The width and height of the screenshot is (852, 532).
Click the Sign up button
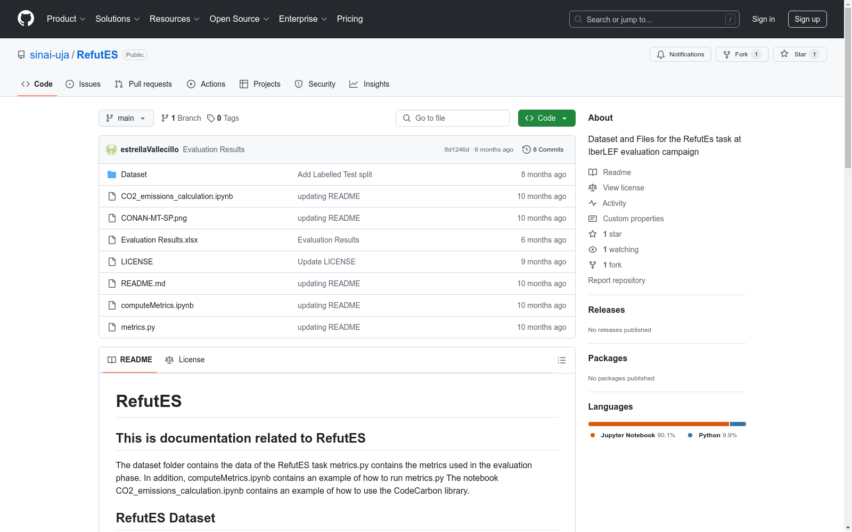[807, 19]
